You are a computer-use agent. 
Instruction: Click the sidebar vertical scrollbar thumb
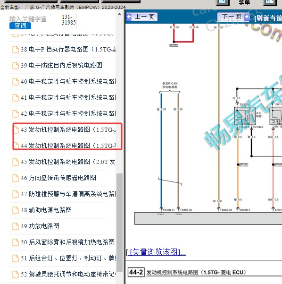(119, 223)
